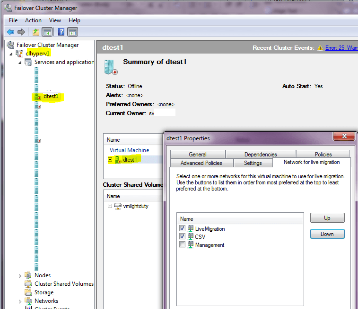Viewport: 358px width, 309px height.
Task: Switch to the Dependencies tab
Action: point(261,154)
